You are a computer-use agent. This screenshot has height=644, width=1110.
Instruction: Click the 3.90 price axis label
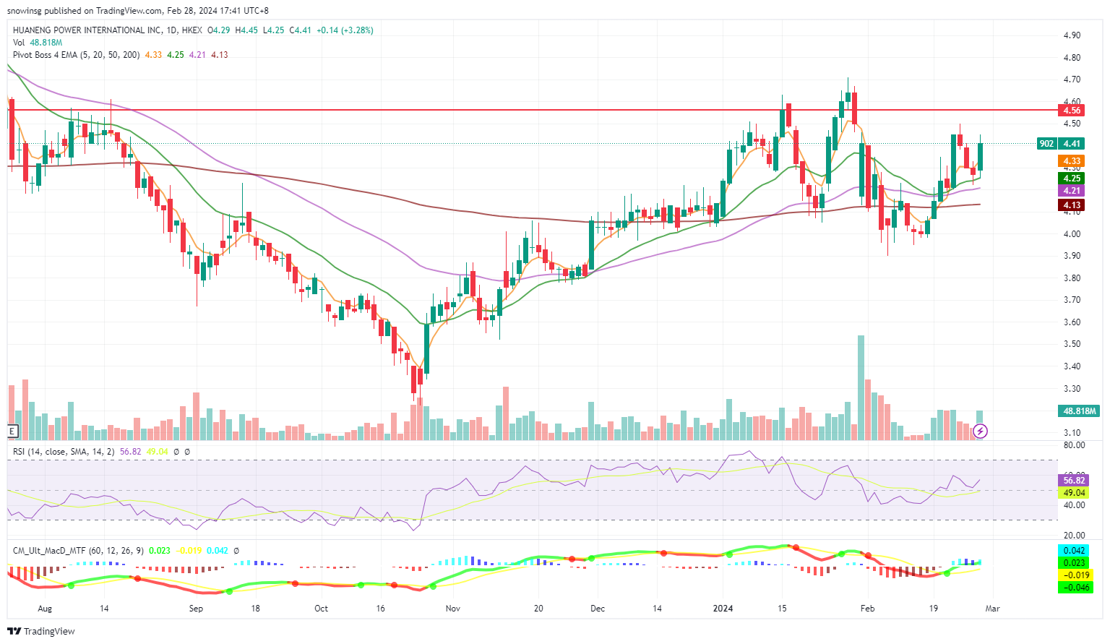tap(1072, 256)
